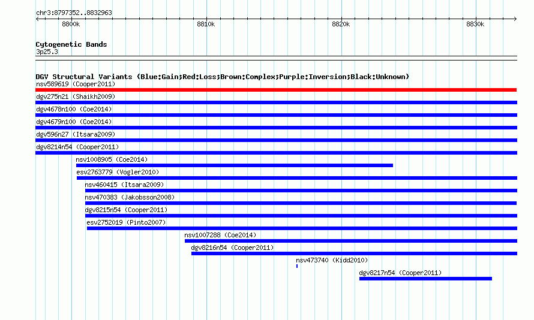Click the dgv8215n54 blue variant bar
534x320 pixels.
click(301, 216)
